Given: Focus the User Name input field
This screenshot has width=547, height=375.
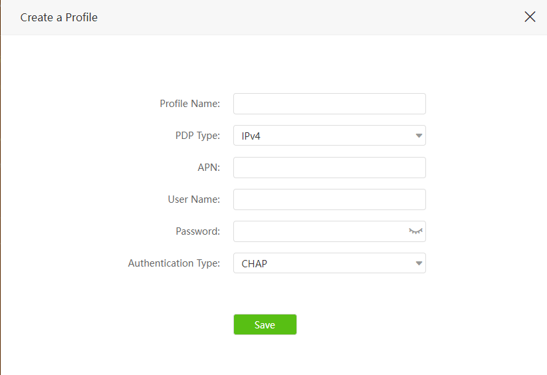Looking at the screenshot, I should click(329, 199).
